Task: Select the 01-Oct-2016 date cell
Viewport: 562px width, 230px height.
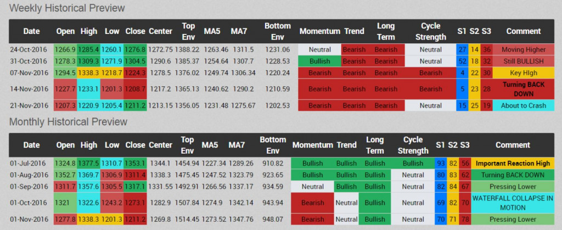Action: [x=31, y=203]
